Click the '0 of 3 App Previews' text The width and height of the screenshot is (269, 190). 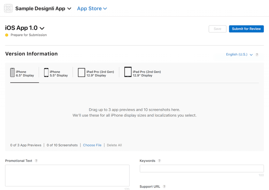coord(26,145)
